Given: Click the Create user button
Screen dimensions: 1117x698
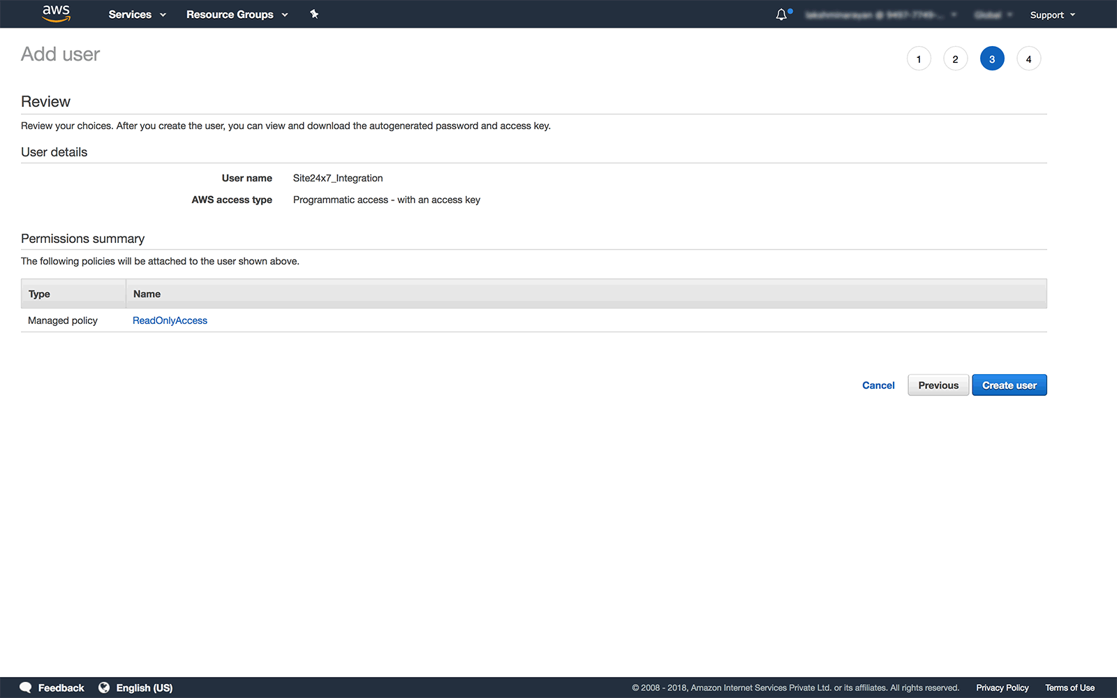Looking at the screenshot, I should tap(1009, 385).
